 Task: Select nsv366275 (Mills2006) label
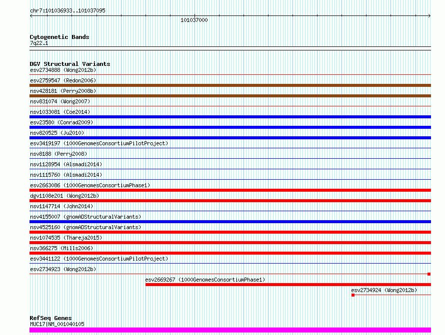61,248
